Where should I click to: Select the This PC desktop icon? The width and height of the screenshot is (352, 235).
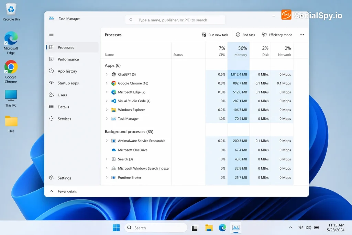[11, 98]
